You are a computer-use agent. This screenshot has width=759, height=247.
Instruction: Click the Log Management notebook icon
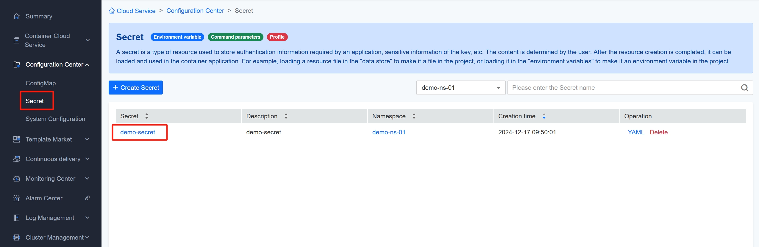(x=17, y=218)
